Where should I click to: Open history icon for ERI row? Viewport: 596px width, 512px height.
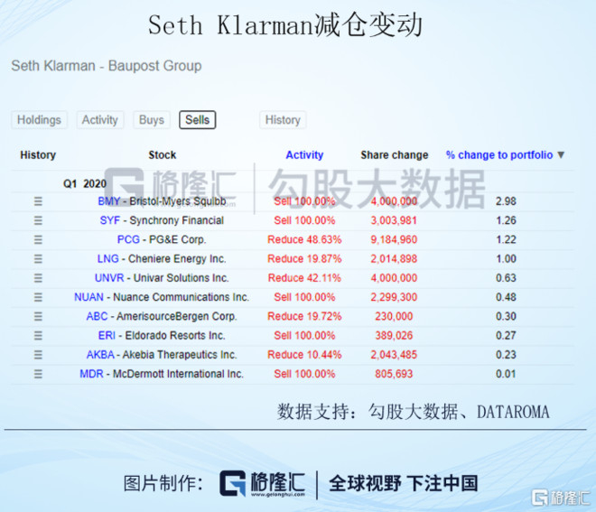[x=38, y=335]
